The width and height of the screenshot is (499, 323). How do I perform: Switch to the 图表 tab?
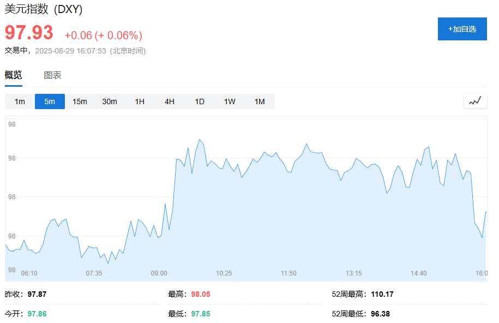[52, 75]
